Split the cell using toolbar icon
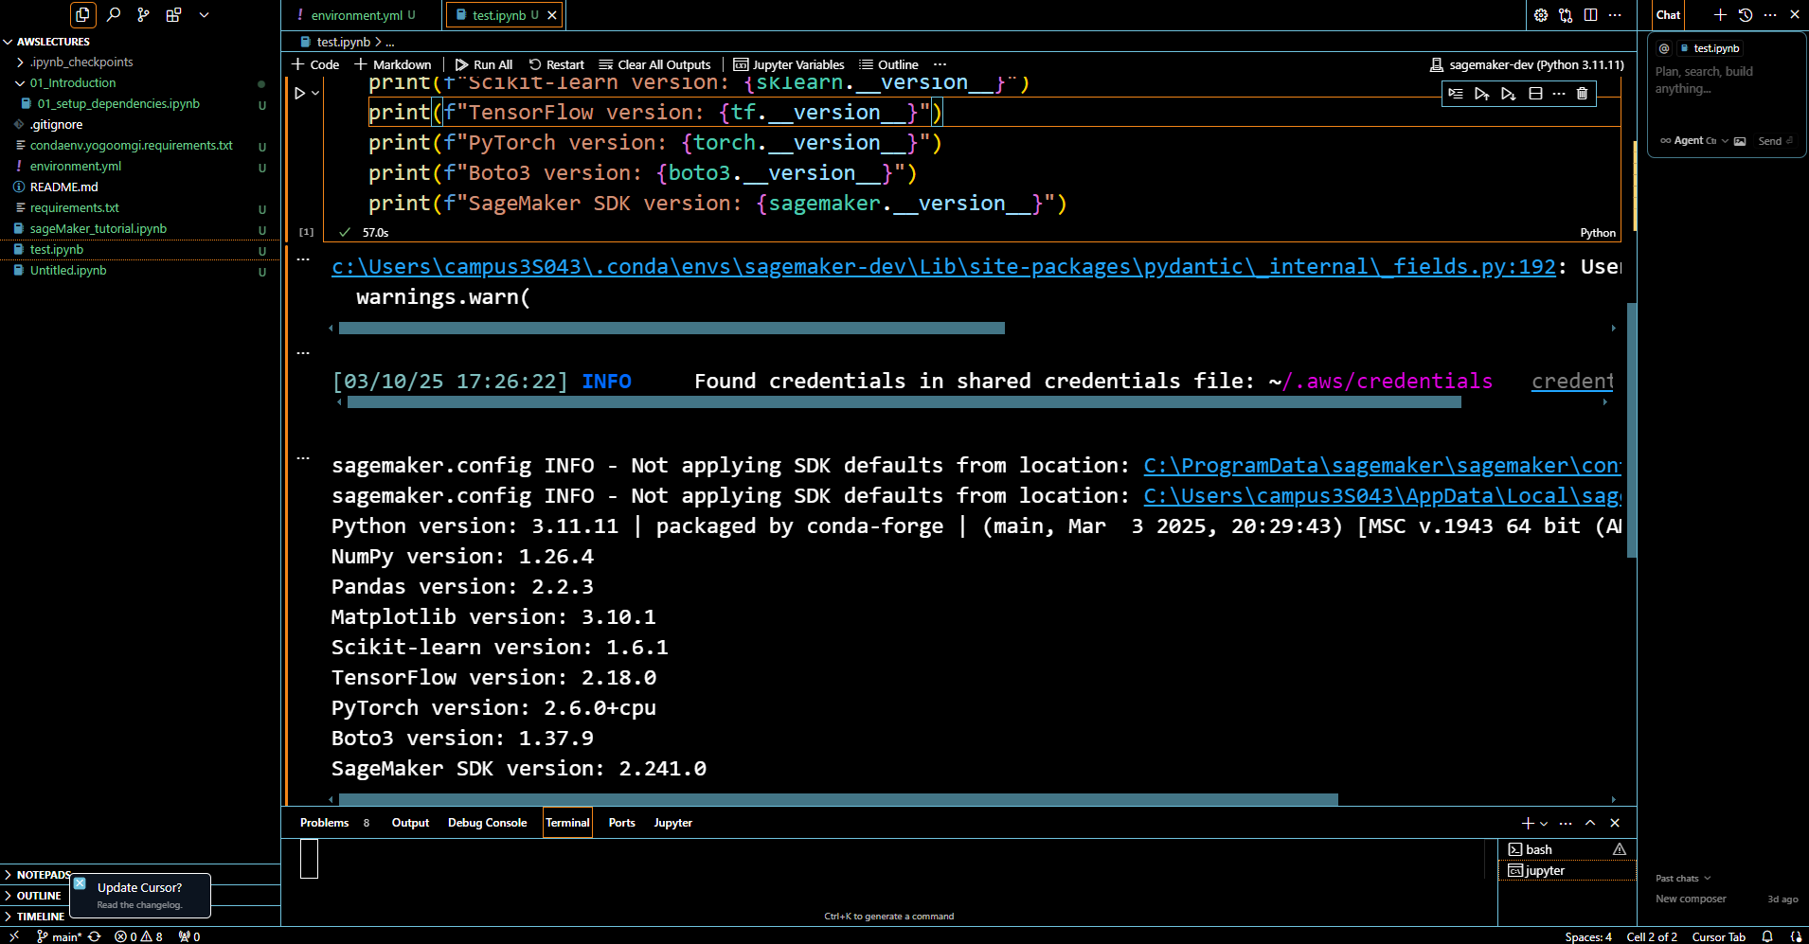 click(1535, 94)
